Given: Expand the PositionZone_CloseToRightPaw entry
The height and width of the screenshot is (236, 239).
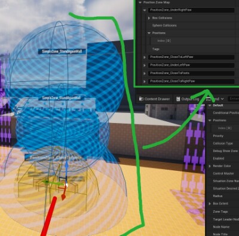Looking at the screenshot, I should (145, 81).
